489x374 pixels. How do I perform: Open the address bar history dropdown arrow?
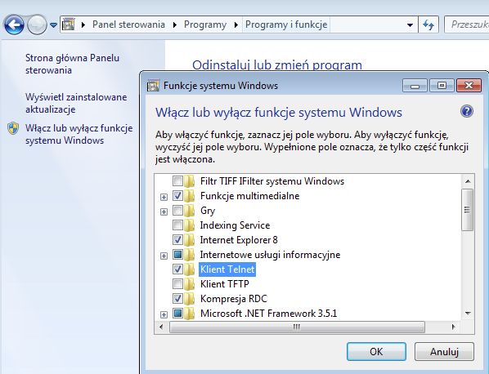[410, 25]
